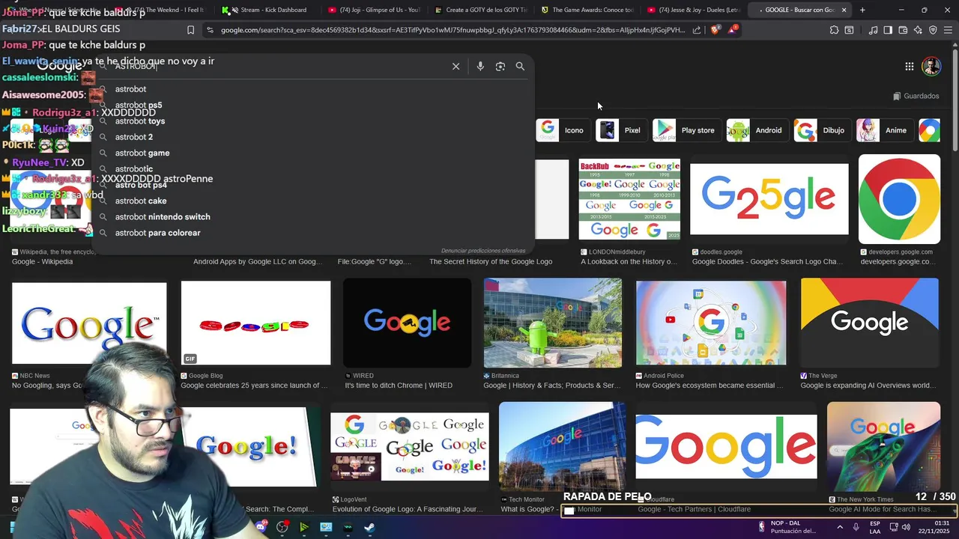Switch to Create a GOTY tab
959x539 pixels.
click(x=482, y=10)
